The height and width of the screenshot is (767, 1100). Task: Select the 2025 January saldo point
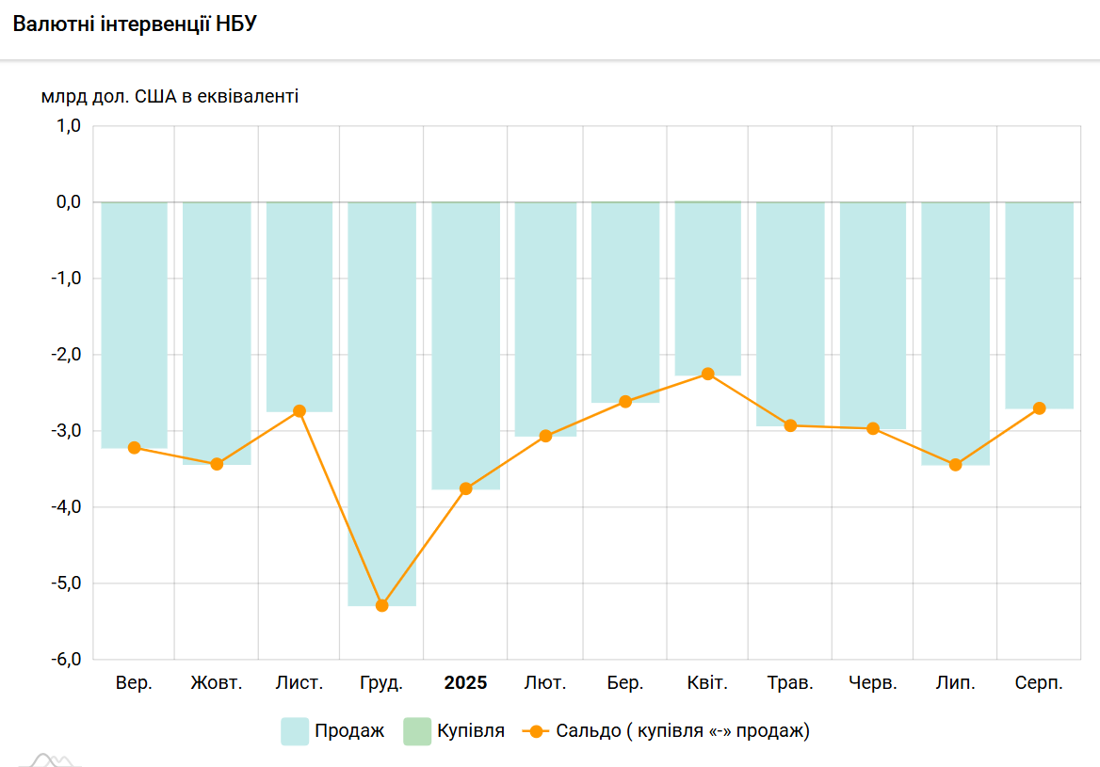click(465, 488)
